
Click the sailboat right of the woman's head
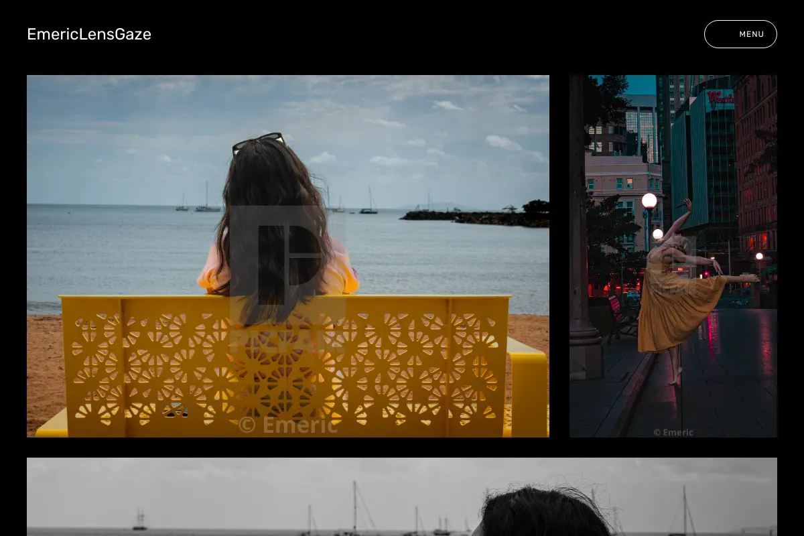click(x=368, y=201)
